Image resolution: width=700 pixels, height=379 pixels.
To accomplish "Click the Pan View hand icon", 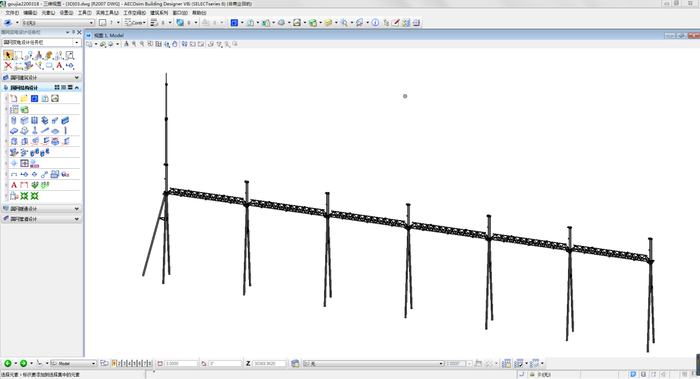I will 175,44.
